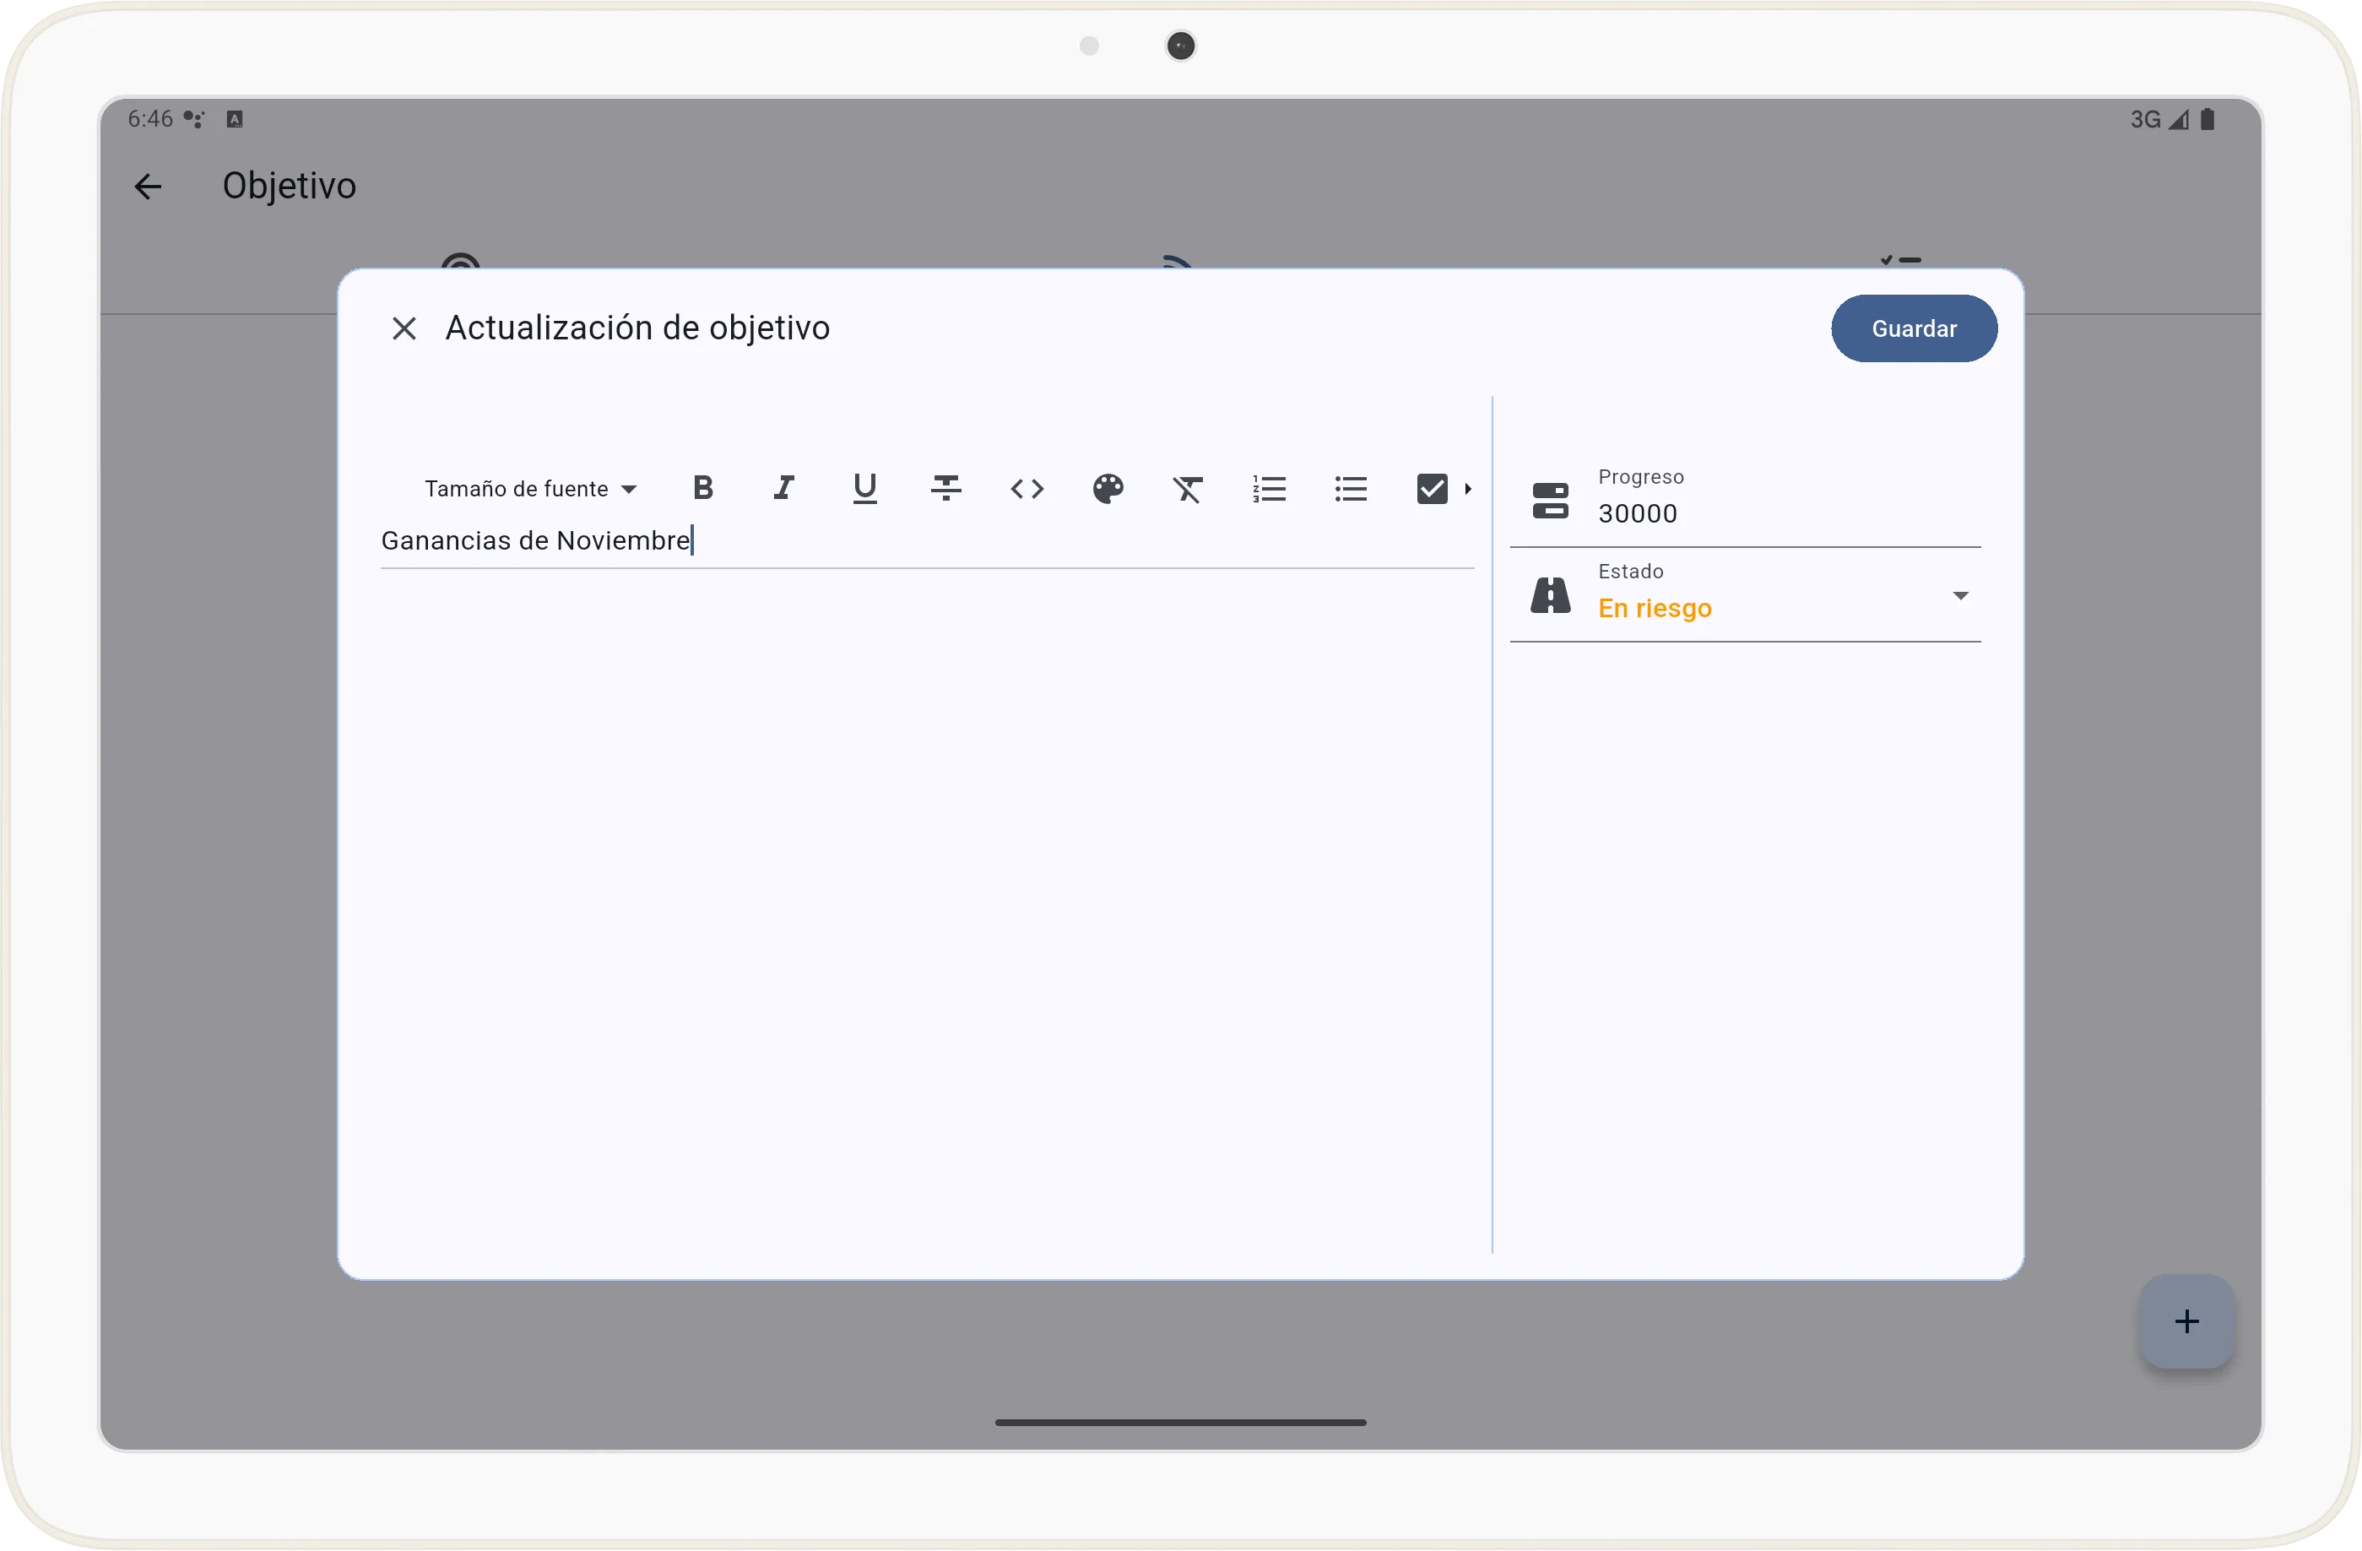Click the Estado binoculars icon
Screen dimensions: 2362x1551
1552,594
